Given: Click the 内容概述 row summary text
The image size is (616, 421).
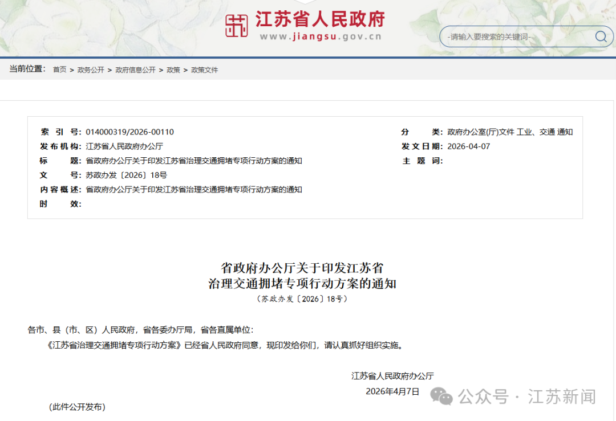Looking at the screenshot, I should pos(194,190).
